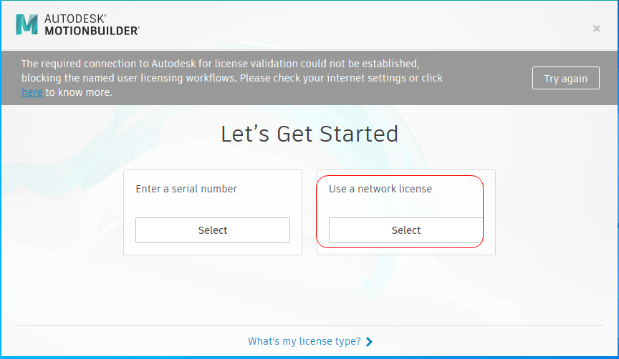Click Select under Use a network license
619x359 pixels.
tap(406, 230)
